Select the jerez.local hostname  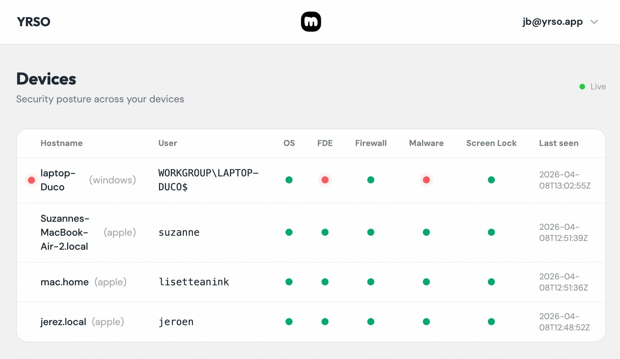tap(63, 322)
